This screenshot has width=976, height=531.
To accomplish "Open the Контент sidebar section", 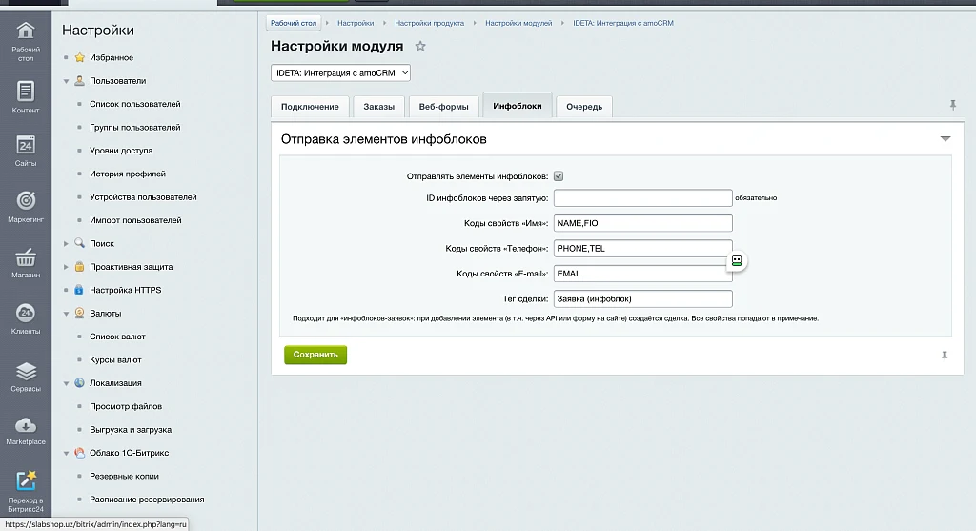I will click(26, 97).
